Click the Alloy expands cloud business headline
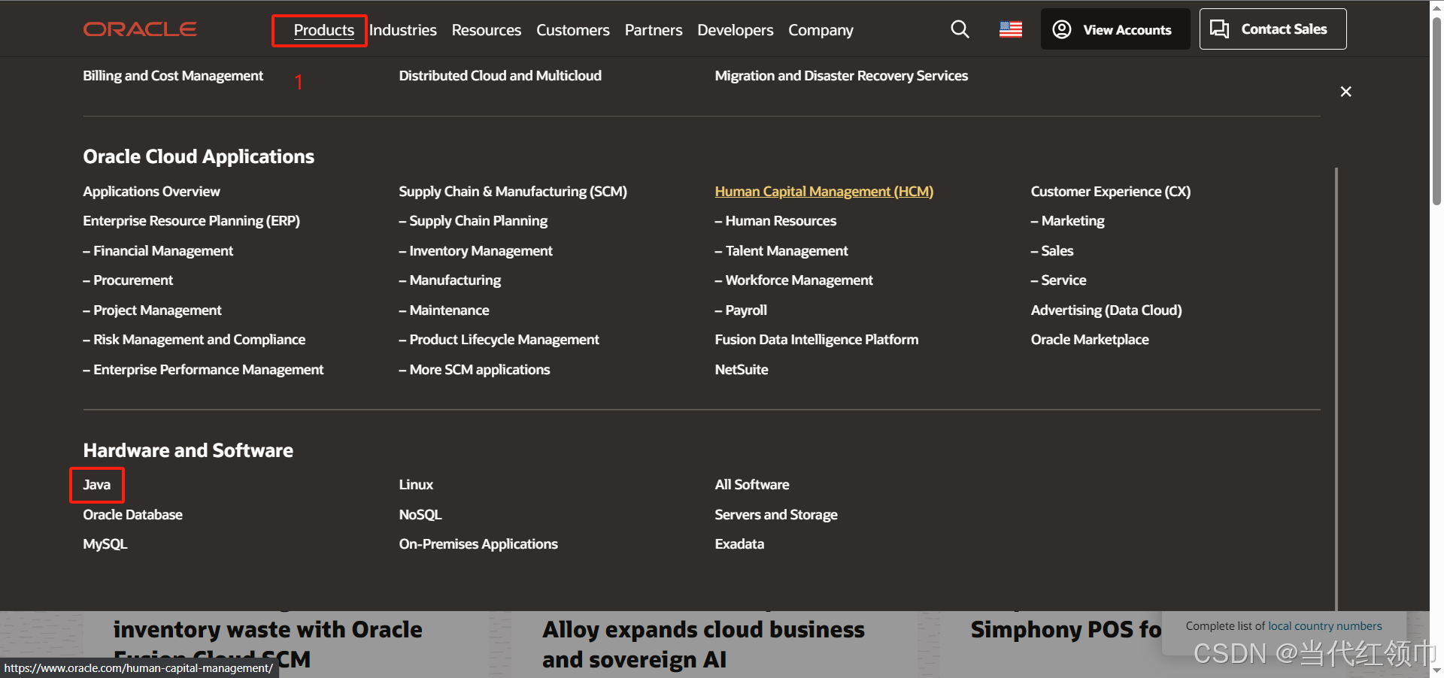 click(703, 644)
